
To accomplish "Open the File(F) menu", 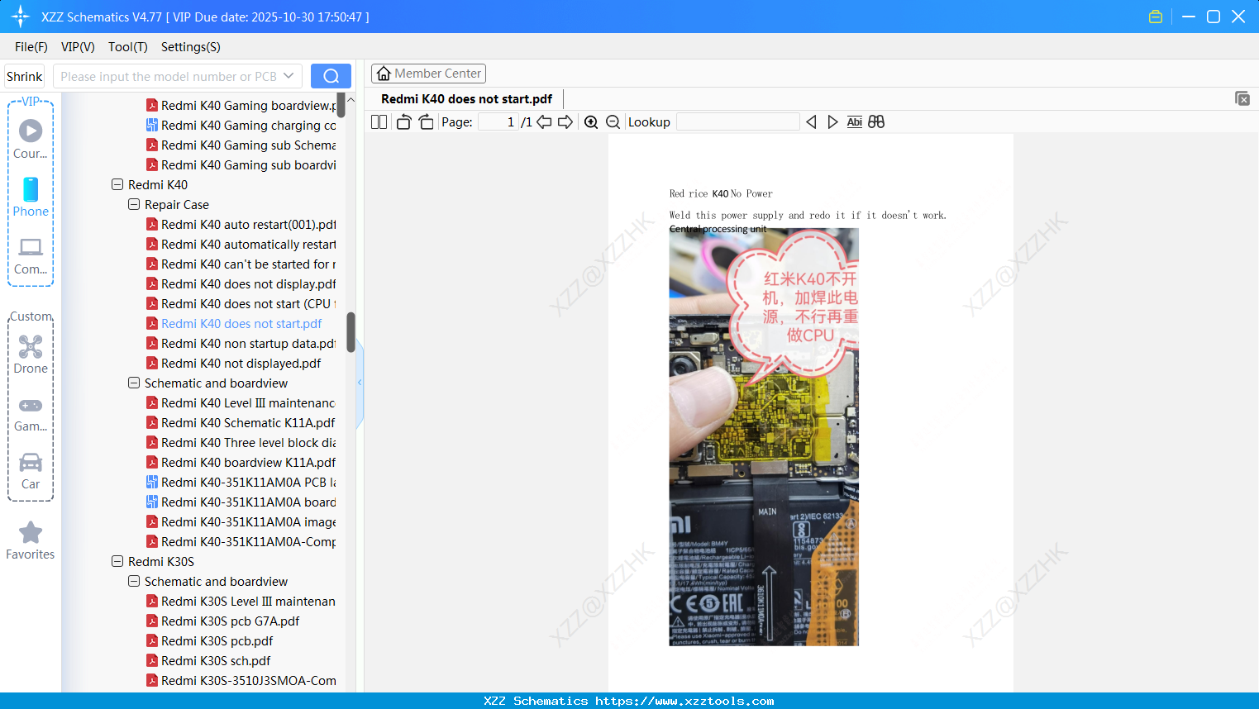I will click(x=31, y=47).
